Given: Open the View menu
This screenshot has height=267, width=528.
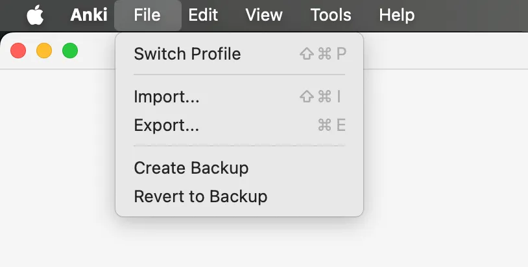Looking at the screenshot, I should [x=264, y=15].
